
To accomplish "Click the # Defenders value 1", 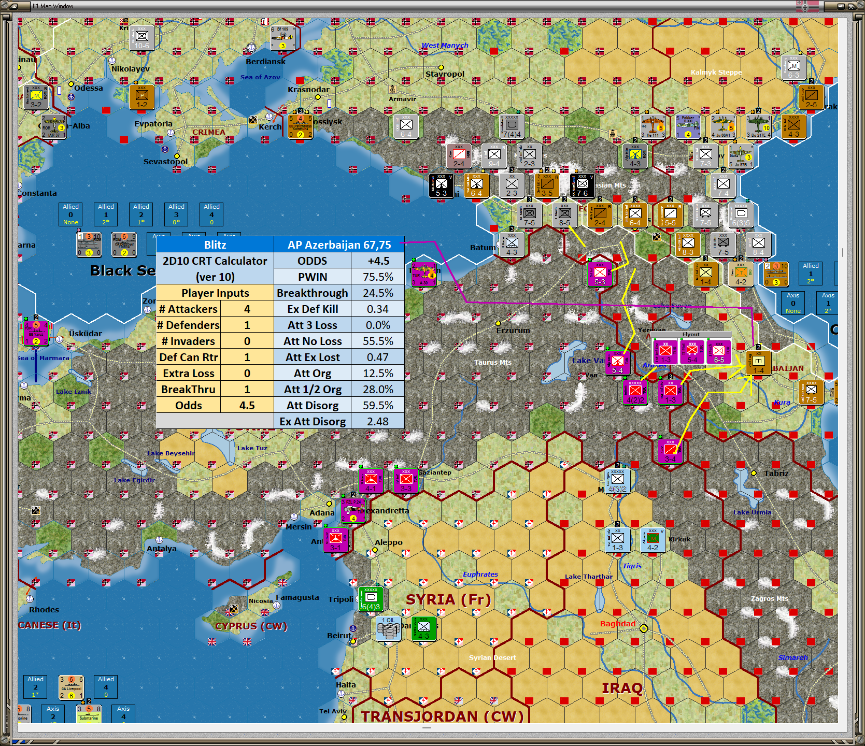I will (x=247, y=325).
